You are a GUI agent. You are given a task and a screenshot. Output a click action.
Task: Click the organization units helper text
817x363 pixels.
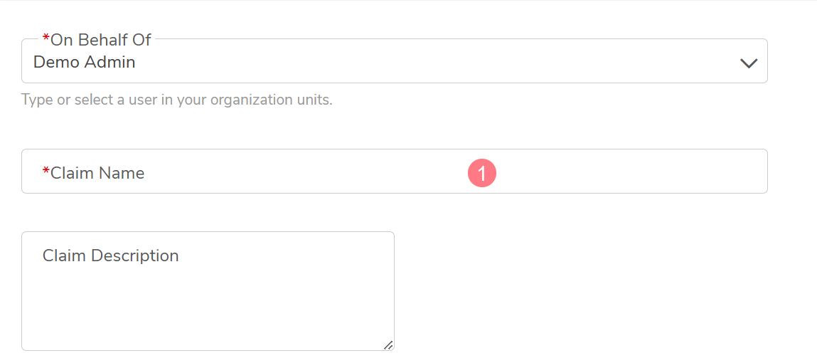click(176, 100)
